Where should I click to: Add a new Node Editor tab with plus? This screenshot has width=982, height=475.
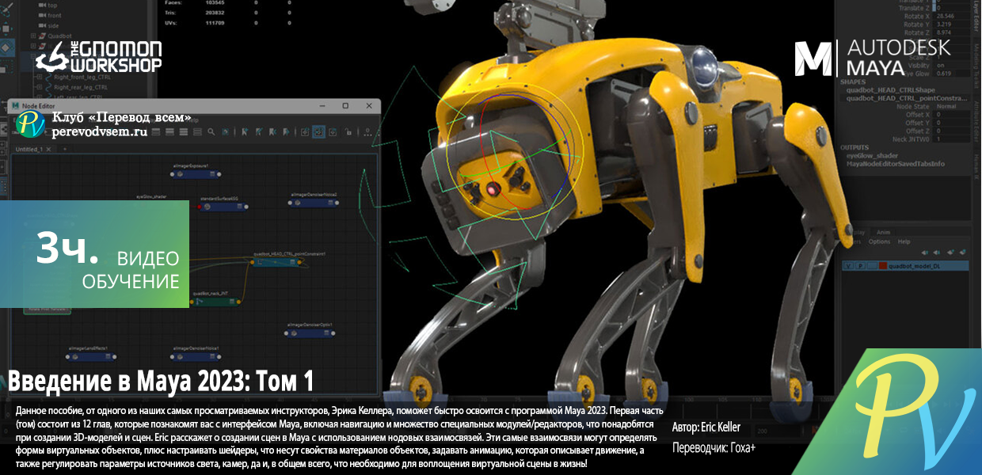65,150
